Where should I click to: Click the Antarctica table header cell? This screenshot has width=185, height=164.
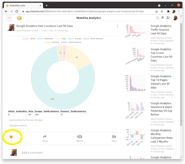pyautogui.click(x=21, y=111)
